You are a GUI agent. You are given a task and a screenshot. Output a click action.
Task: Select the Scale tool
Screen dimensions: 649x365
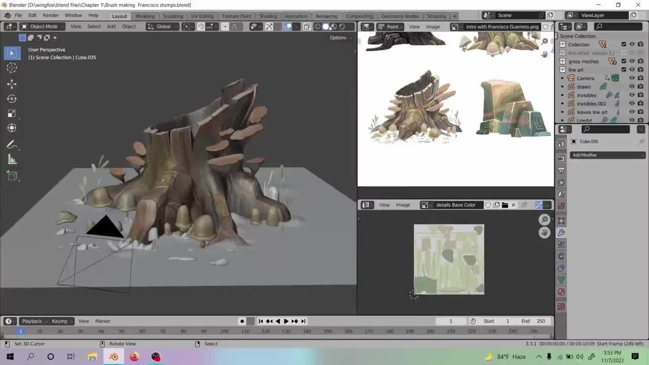pos(12,114)
